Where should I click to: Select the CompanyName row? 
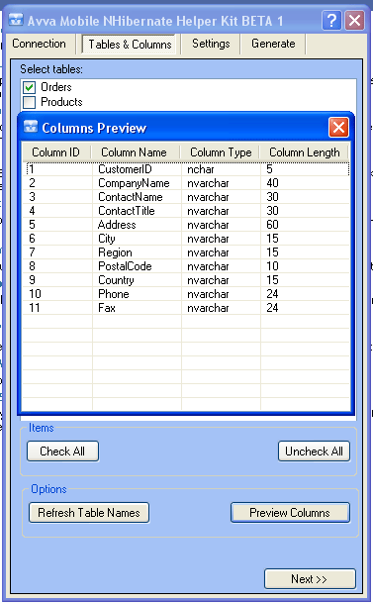(x=186, y=183)
